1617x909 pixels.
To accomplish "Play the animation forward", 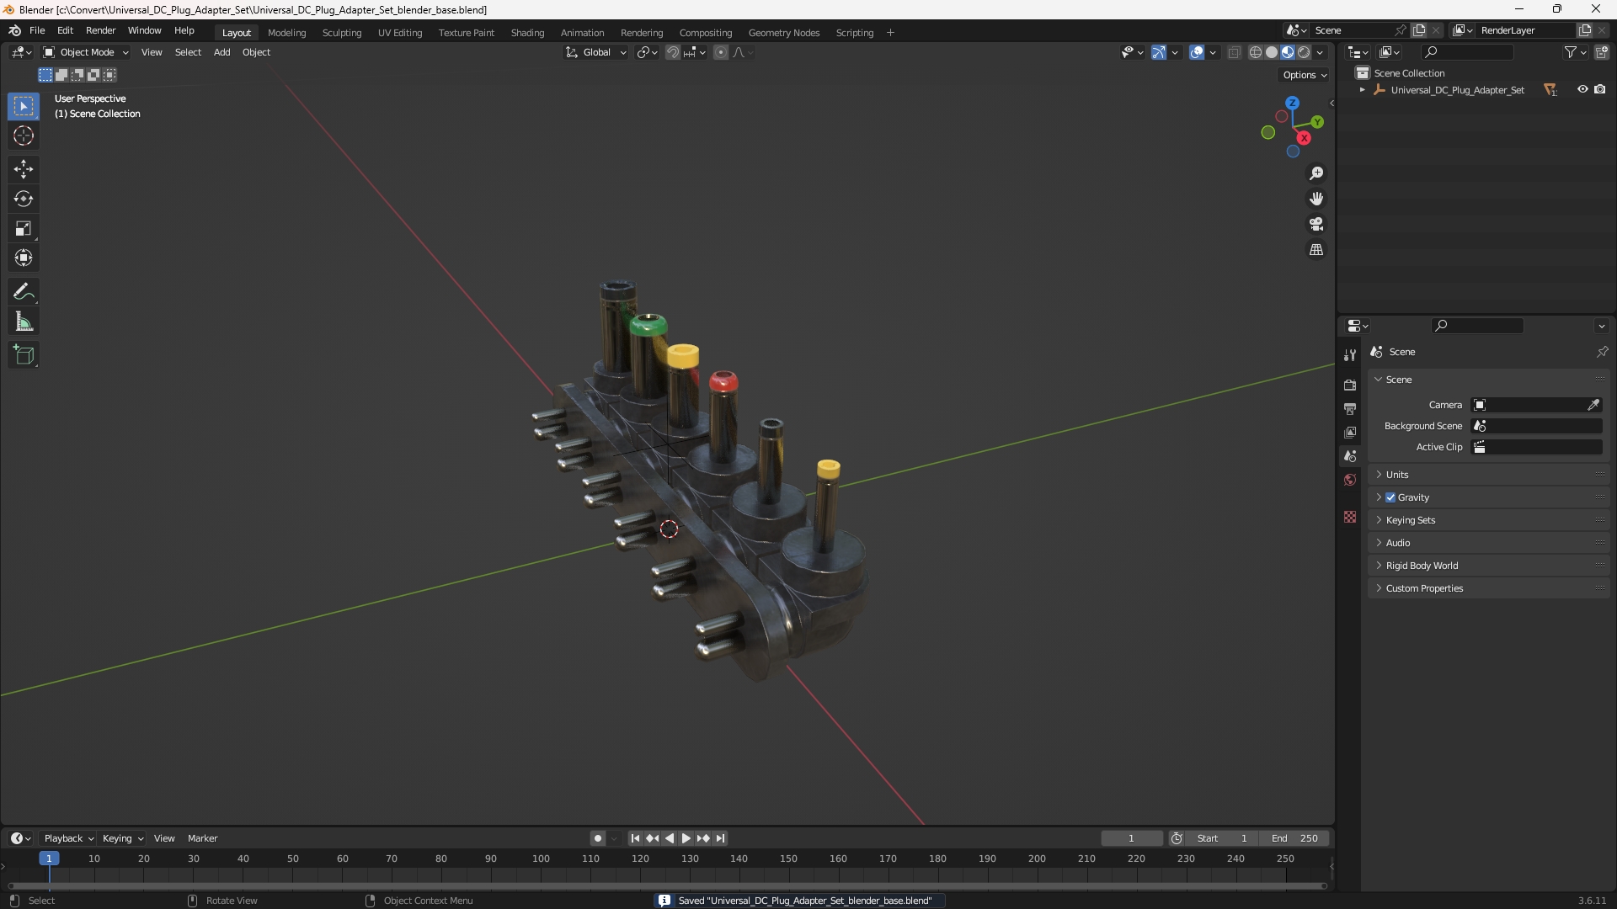I will (x=686, y=838).
